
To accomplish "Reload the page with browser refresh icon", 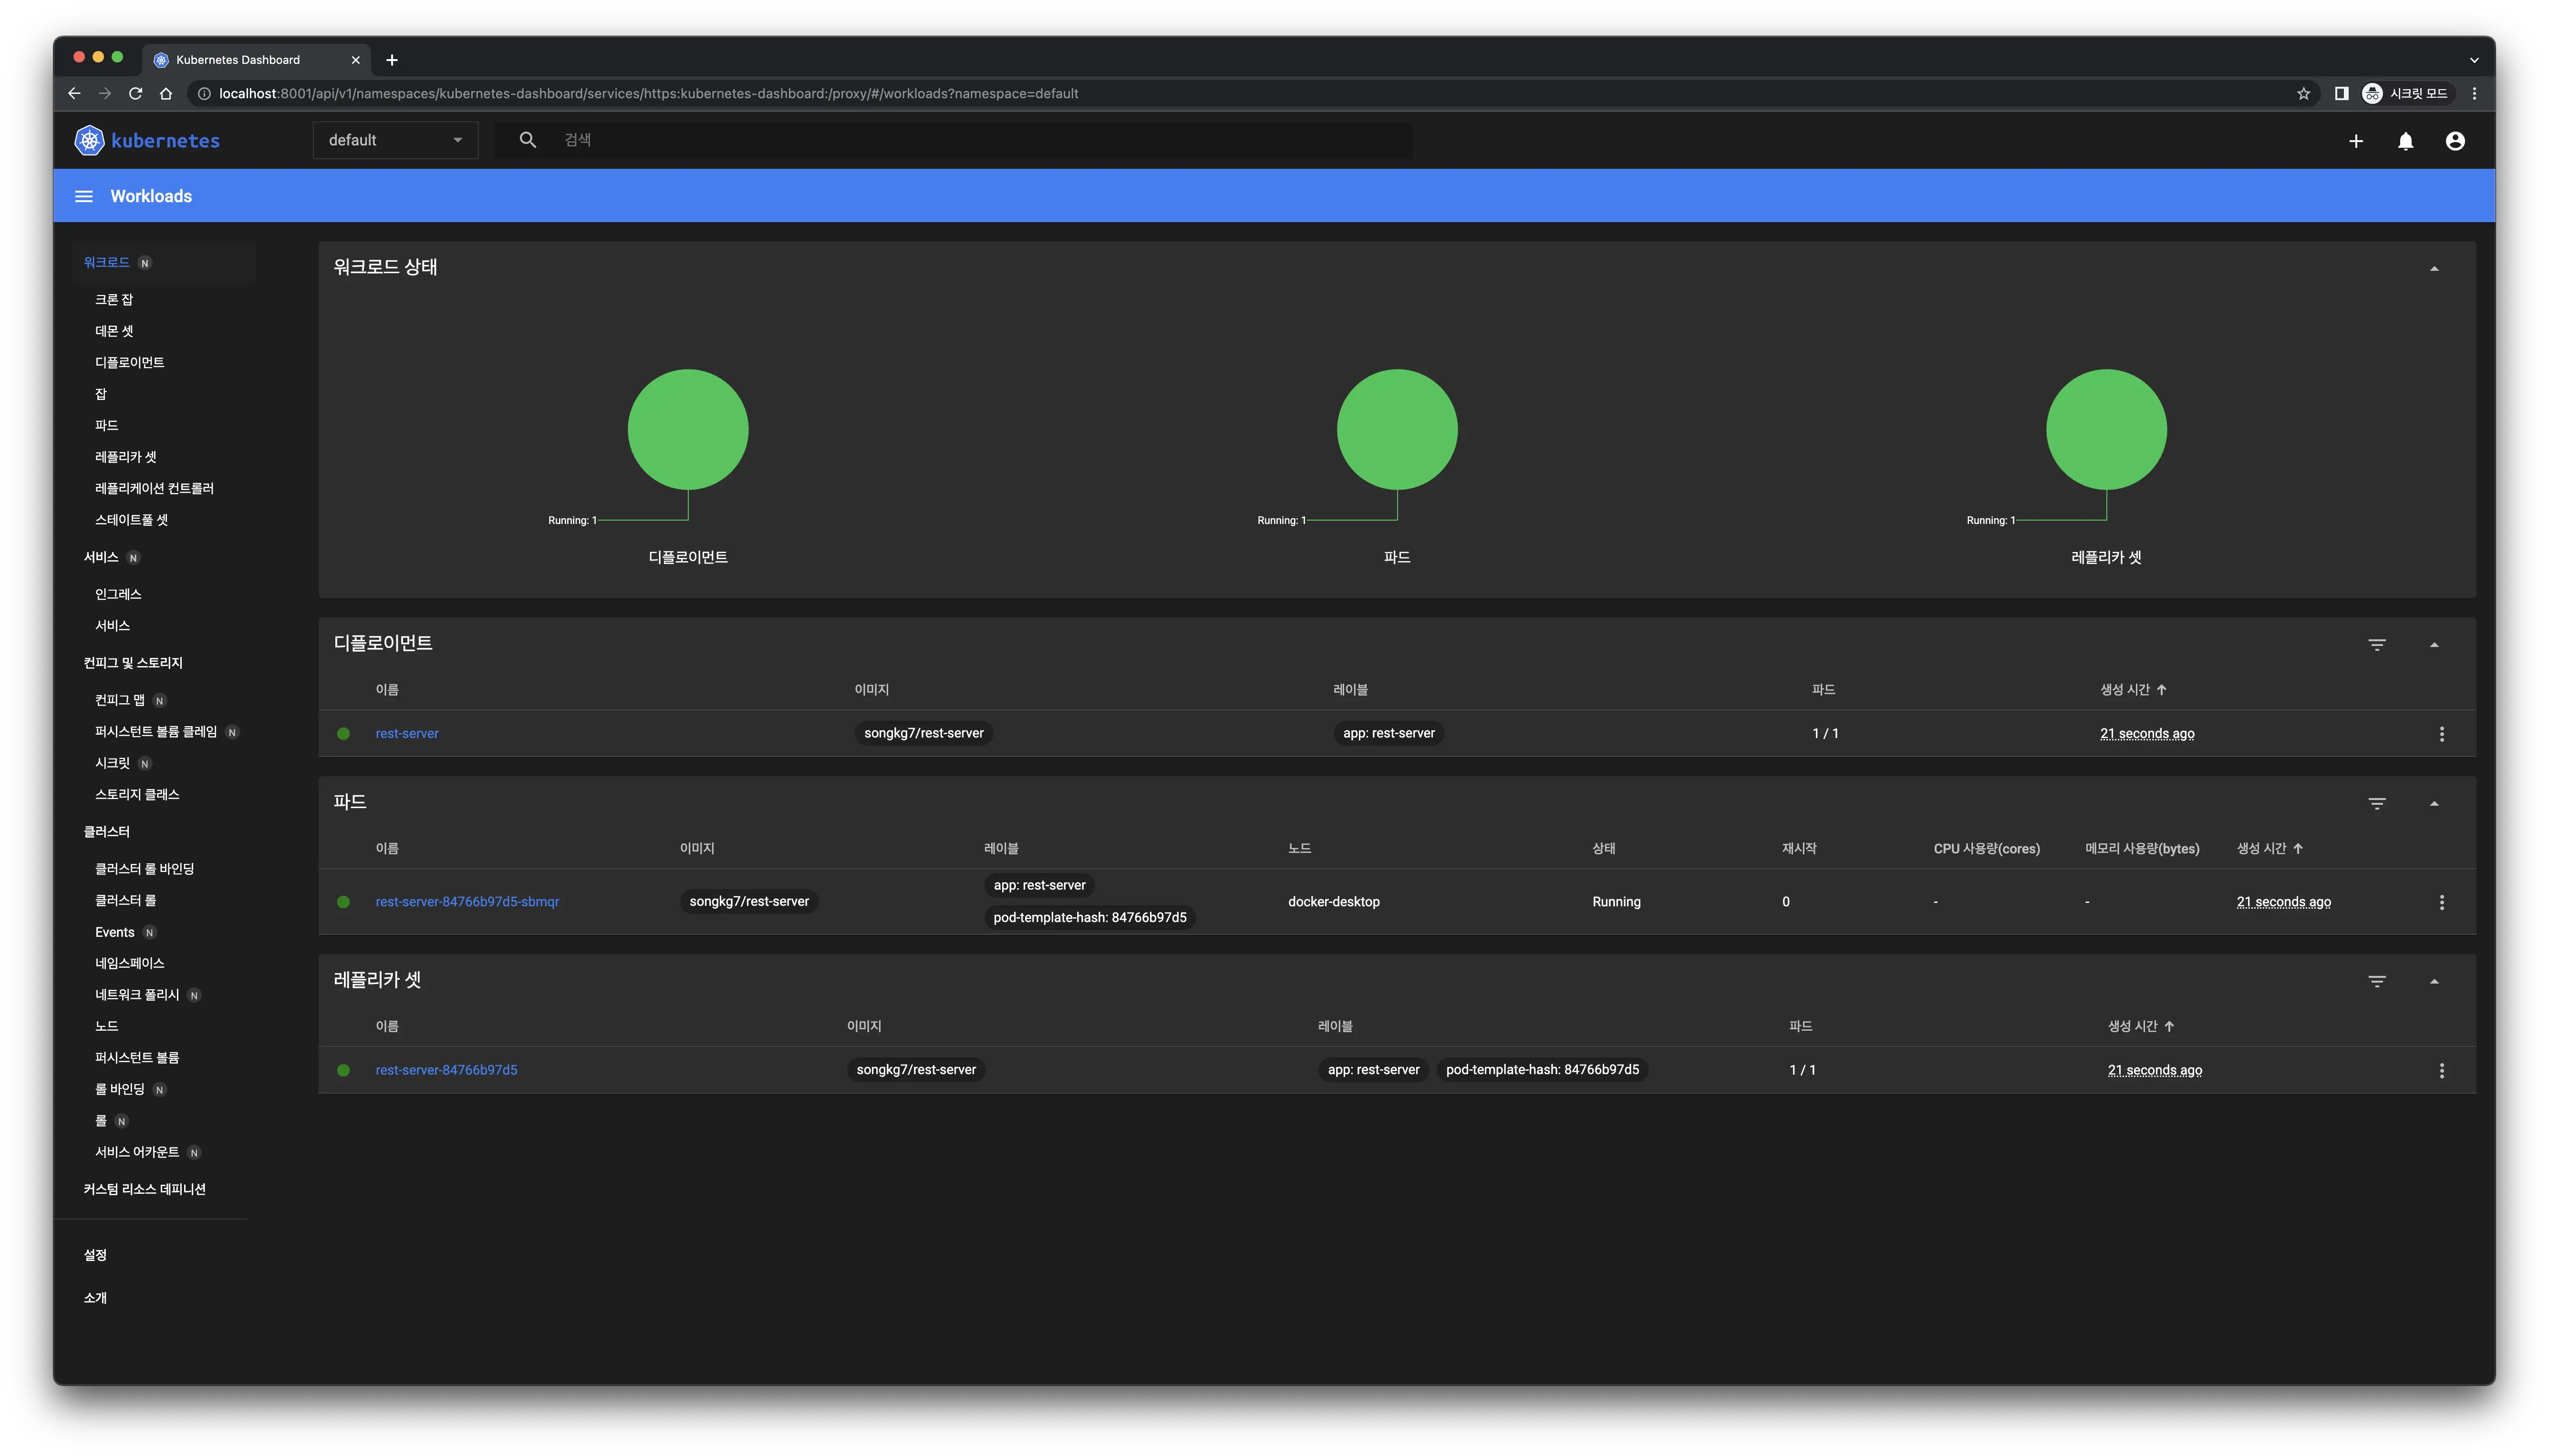I will click(135, 93).
